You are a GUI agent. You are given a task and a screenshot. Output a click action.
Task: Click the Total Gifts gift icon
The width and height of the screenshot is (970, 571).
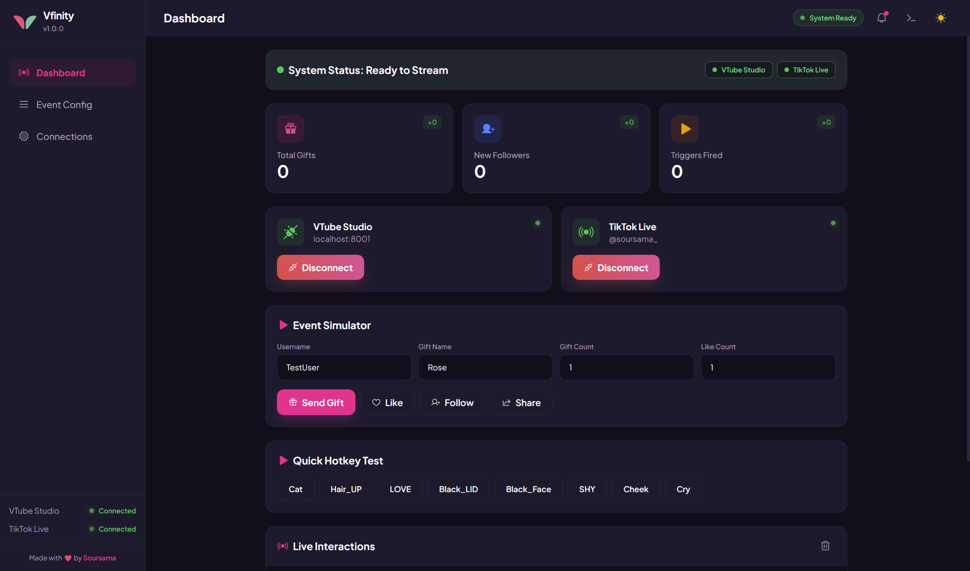tap(290, 129)
